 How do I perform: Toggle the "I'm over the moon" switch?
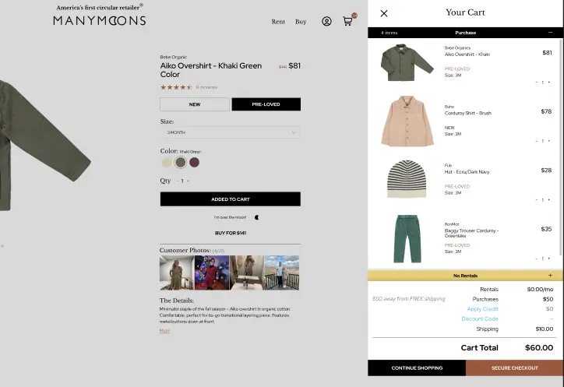[256, 217]
